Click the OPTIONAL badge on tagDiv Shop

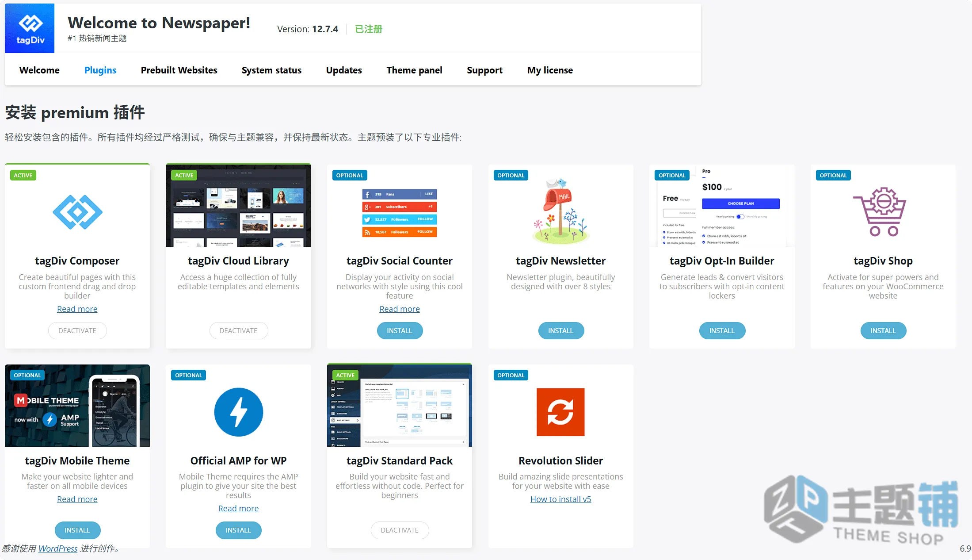pyautogui.click(x=833, y=175)
